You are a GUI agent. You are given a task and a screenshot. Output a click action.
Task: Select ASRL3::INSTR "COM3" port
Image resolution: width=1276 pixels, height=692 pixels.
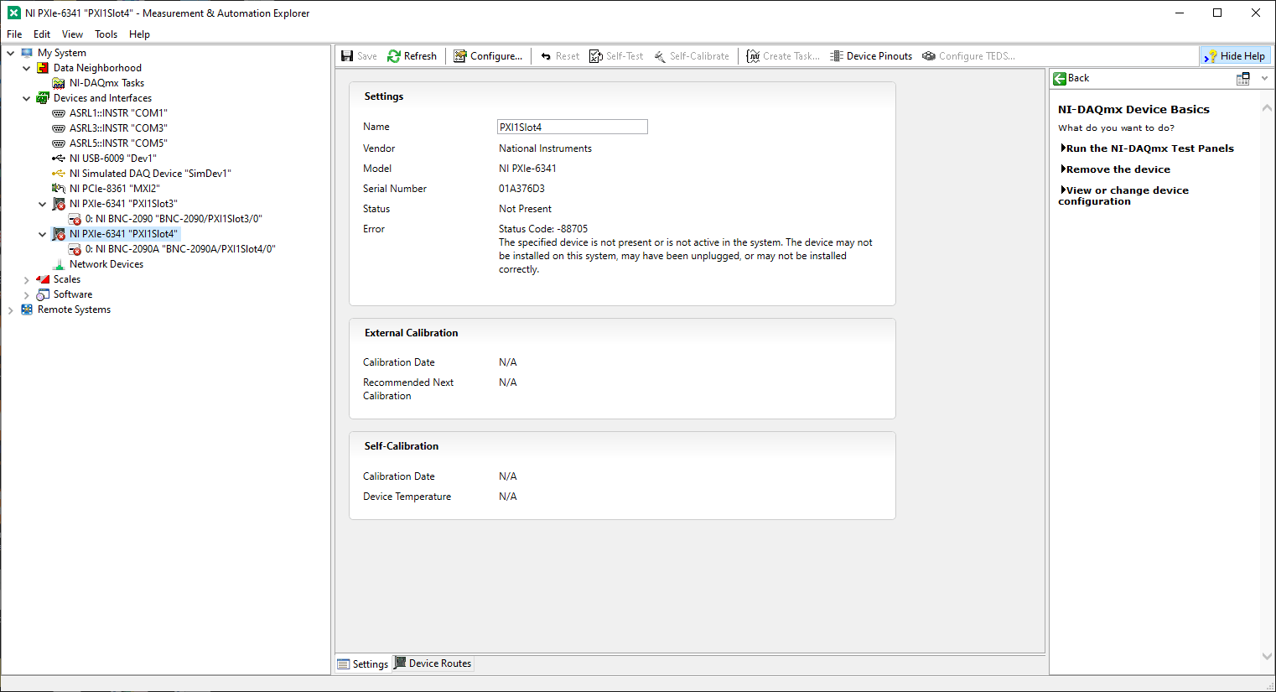point(118,128)
